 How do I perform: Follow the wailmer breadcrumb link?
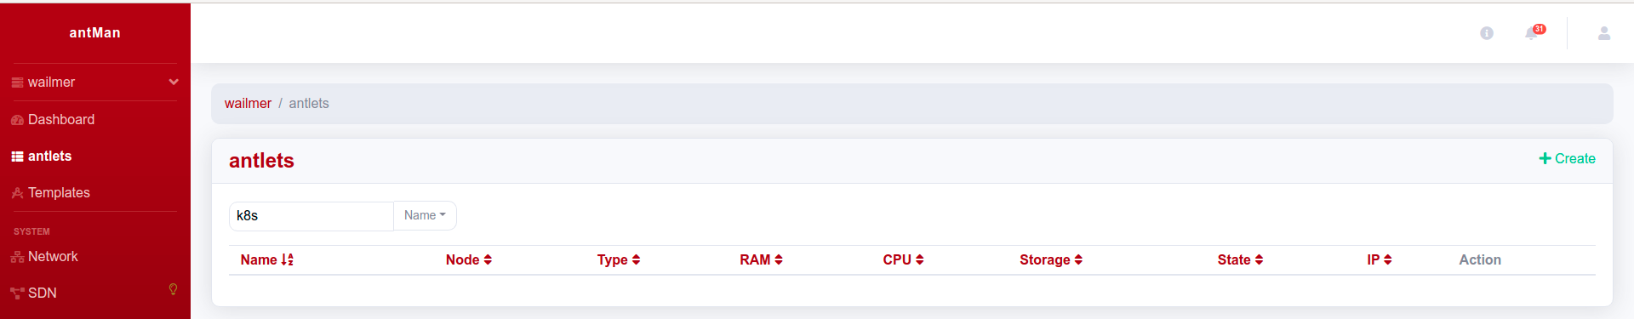[248, 104]
